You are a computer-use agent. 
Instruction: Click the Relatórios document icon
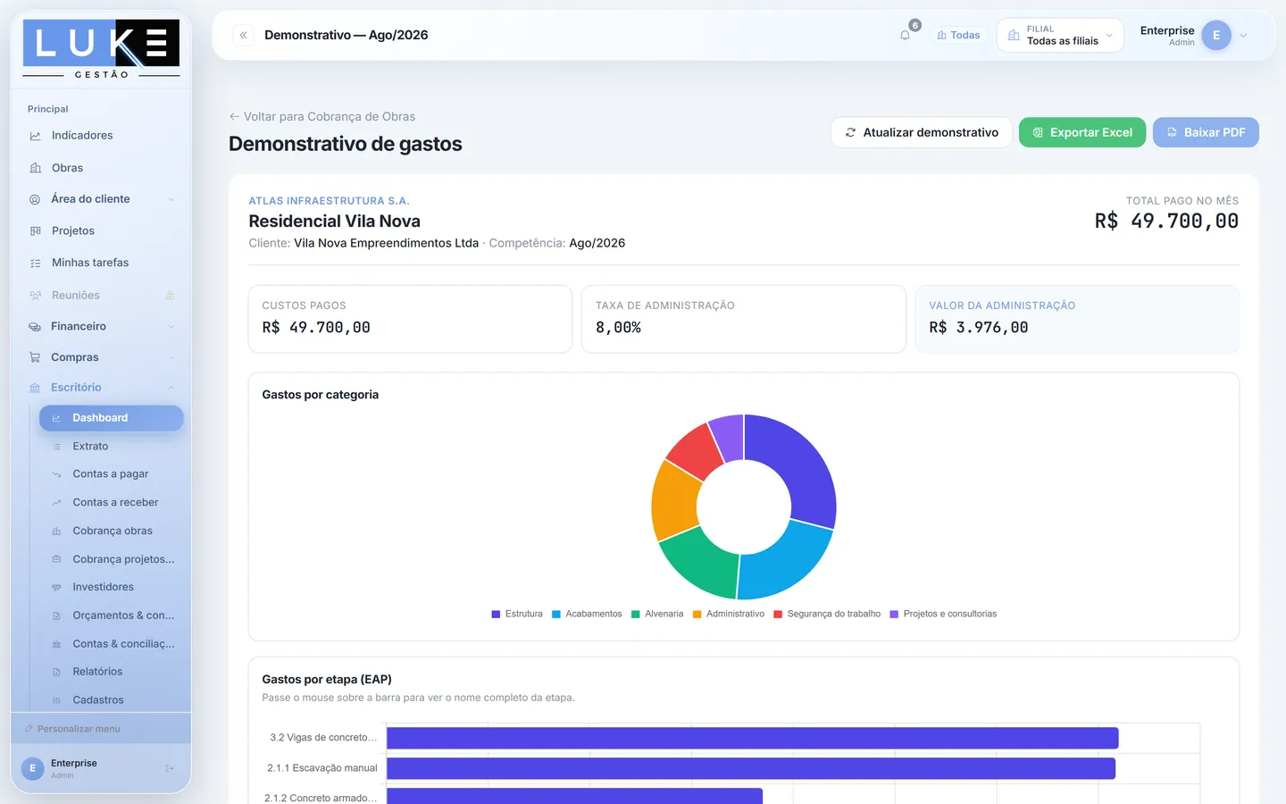tap(56, 672)
